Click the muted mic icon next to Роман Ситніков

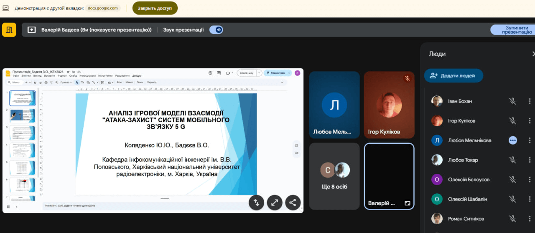512,219
